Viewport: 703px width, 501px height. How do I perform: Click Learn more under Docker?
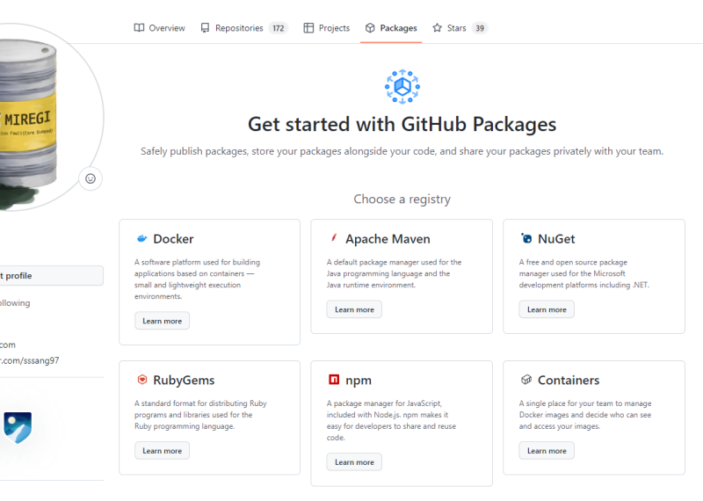click(162, 321)
